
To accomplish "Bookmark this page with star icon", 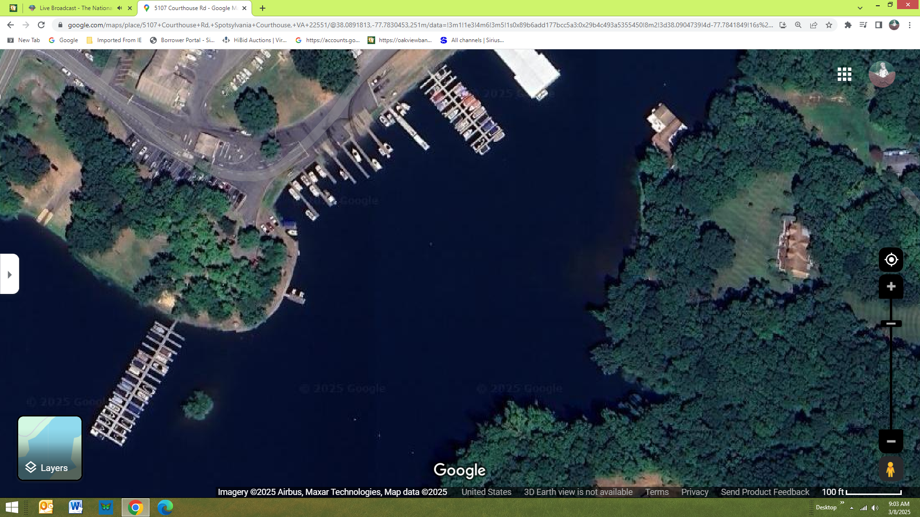I will coord(829,25).
